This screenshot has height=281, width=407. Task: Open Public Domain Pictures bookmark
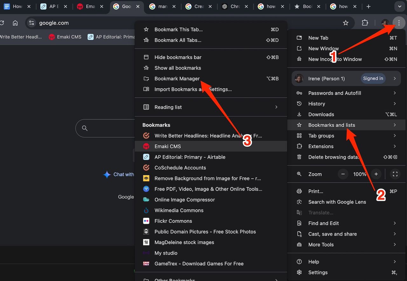coord(211,231)
